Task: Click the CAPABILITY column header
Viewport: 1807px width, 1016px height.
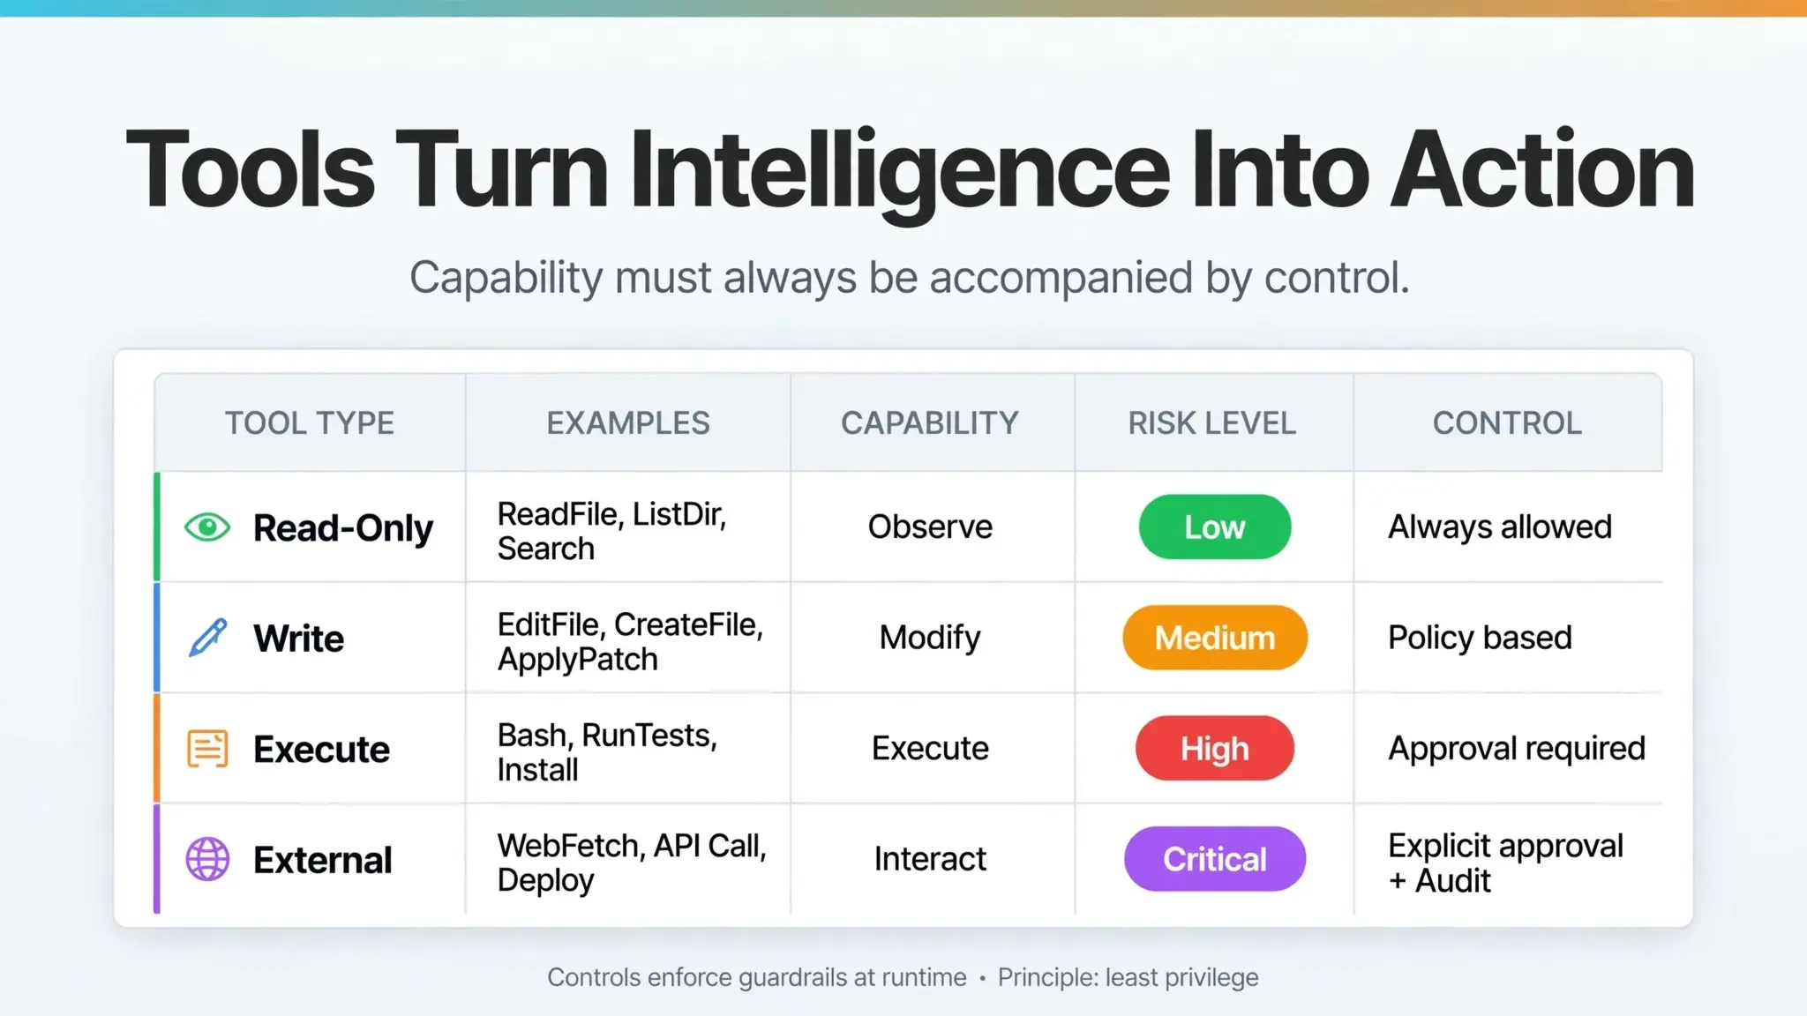Action: 930,422
